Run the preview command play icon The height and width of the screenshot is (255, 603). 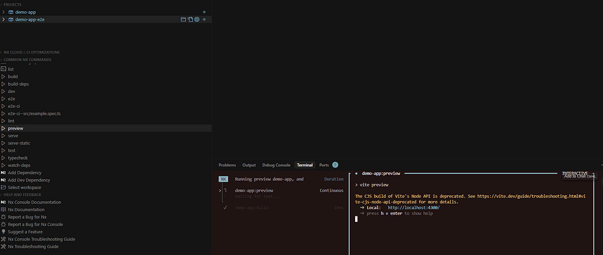tap(4, 128)
